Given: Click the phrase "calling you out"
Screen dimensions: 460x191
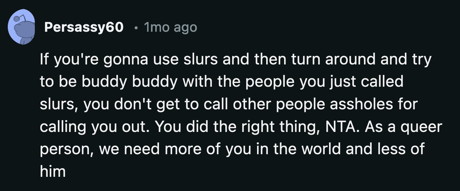Looking at the screenshot, I should tap(94, 127).
